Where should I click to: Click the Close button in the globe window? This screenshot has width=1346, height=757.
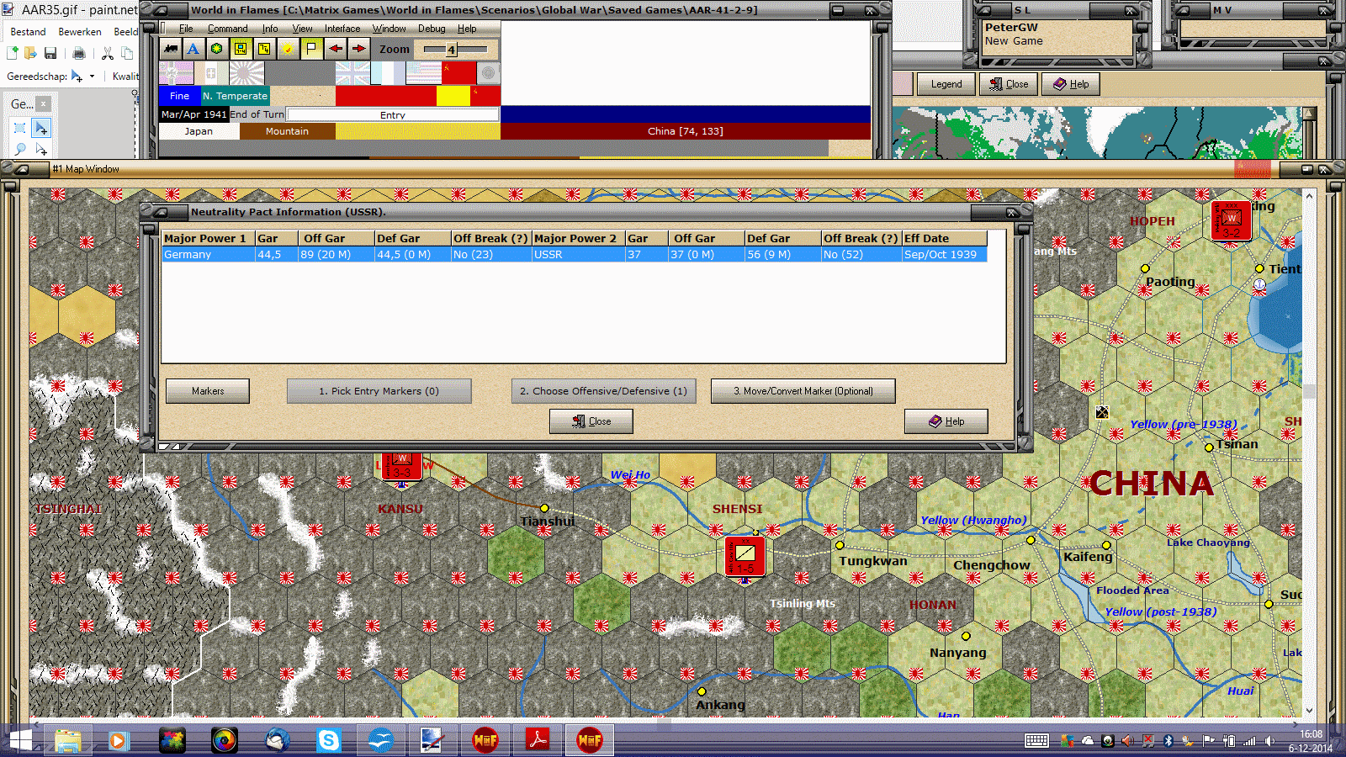tap(1009, 84)
